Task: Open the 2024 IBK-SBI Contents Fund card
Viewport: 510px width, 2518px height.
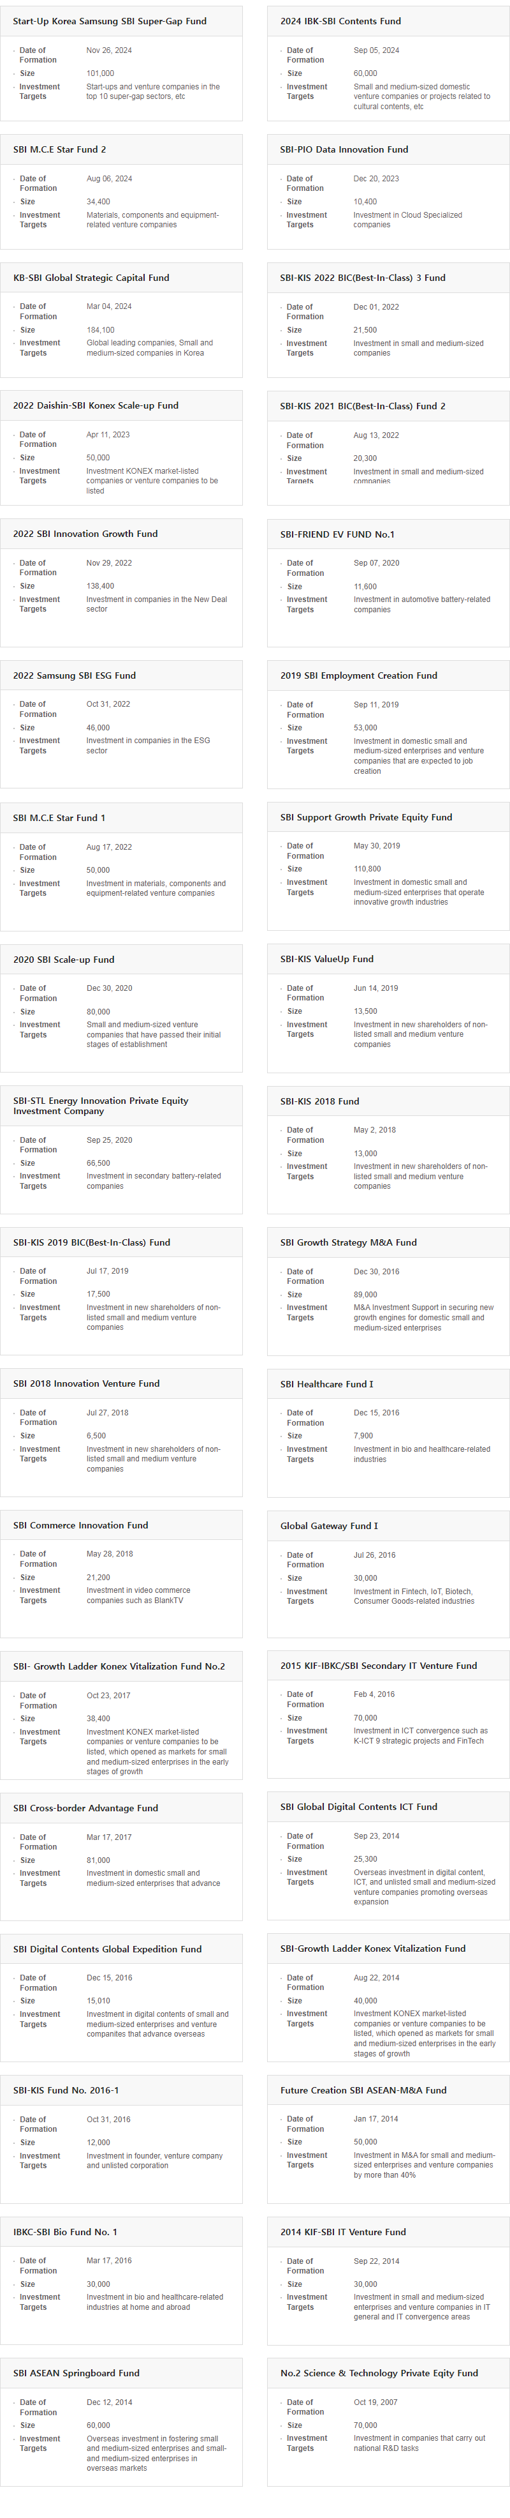Action: [x=388, y=64]
